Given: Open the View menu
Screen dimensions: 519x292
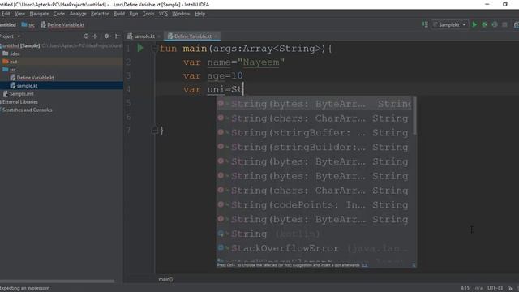Looking at the screenshot, I should 19,14.
